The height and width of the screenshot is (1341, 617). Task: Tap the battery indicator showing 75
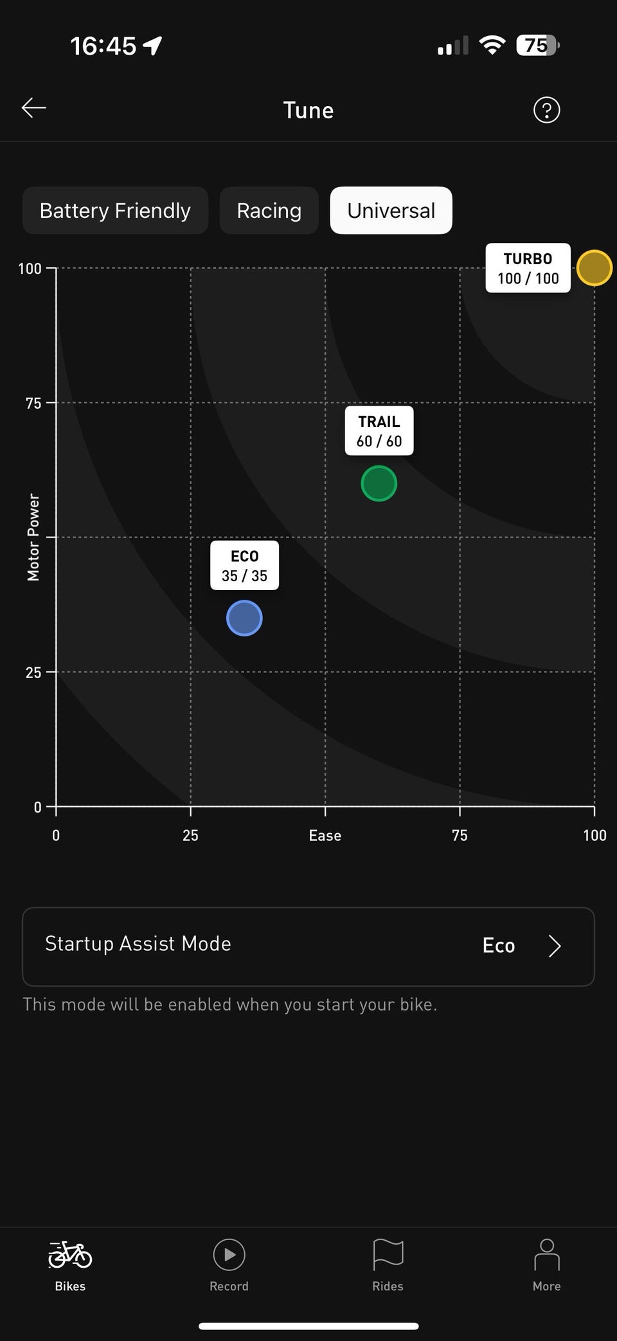coord(537,46)
